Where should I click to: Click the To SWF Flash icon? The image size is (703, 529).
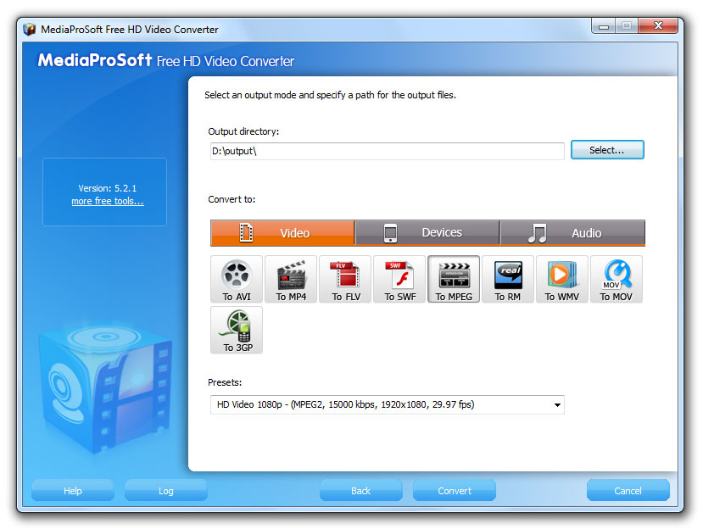point(399,279)
